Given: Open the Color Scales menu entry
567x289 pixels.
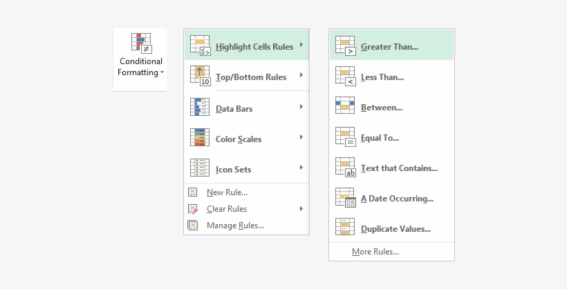Looking at the screenshot, I should (247, 137).
